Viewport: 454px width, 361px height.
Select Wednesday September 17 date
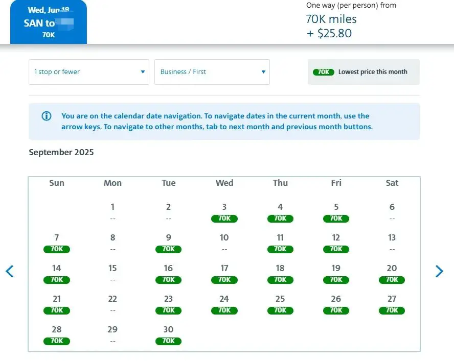[x=224, y=274]
